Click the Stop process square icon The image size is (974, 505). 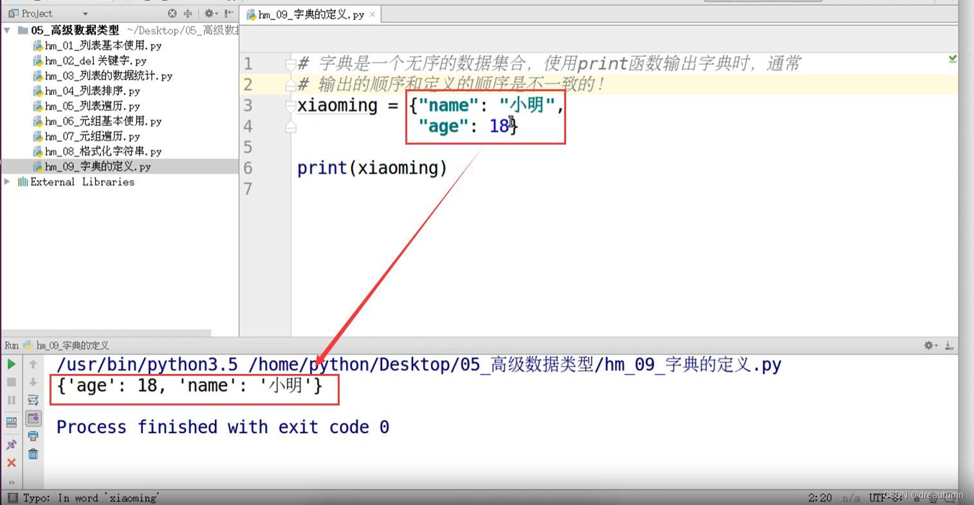click(12, 382)
